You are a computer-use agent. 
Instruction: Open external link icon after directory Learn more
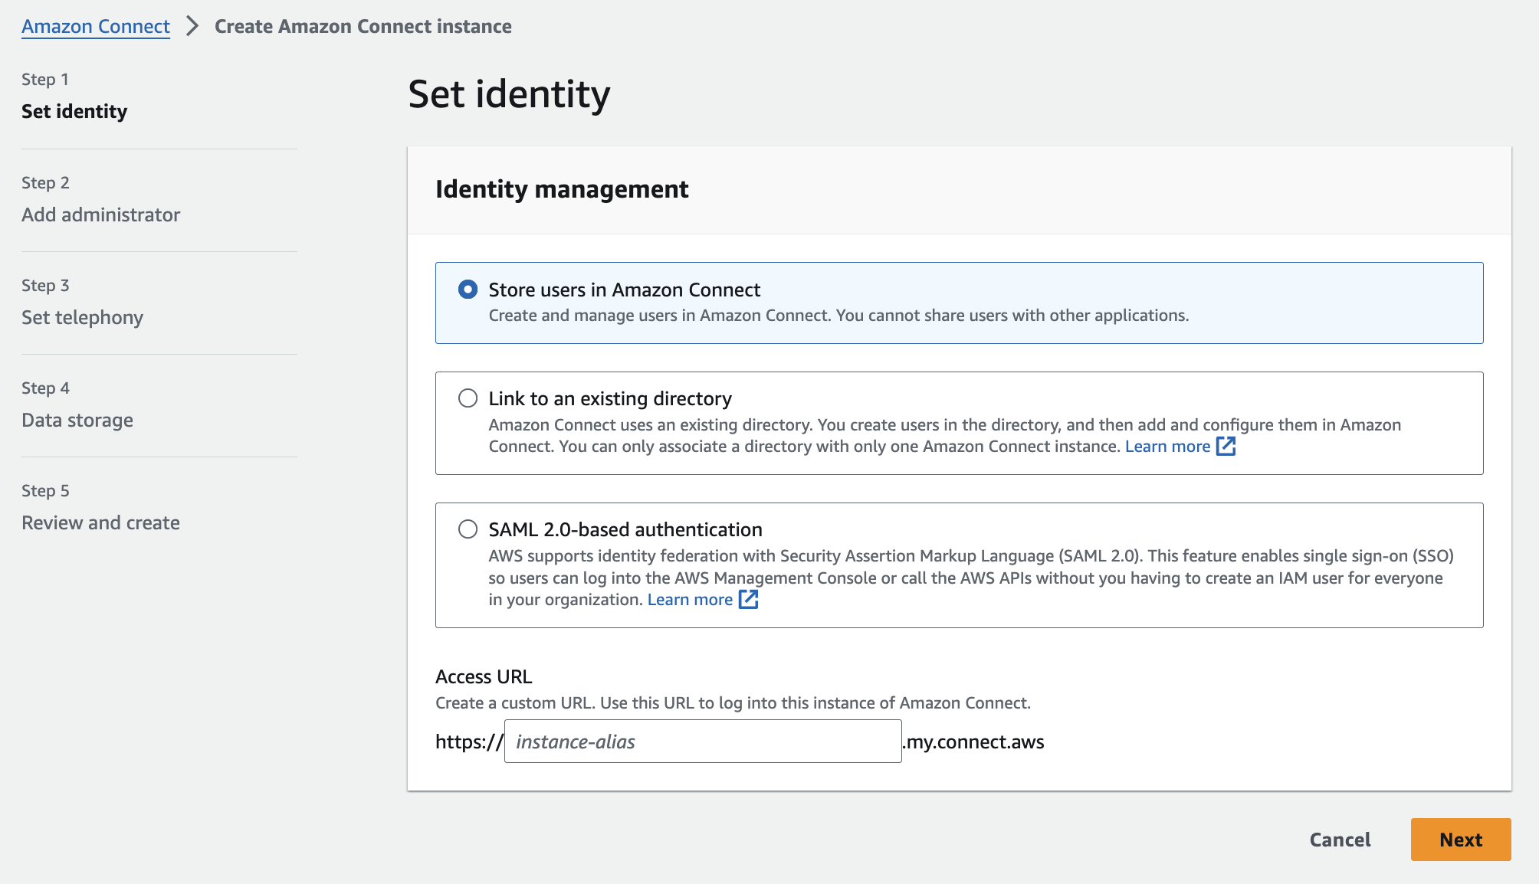pyautogui.click(x=1226, y=447)
